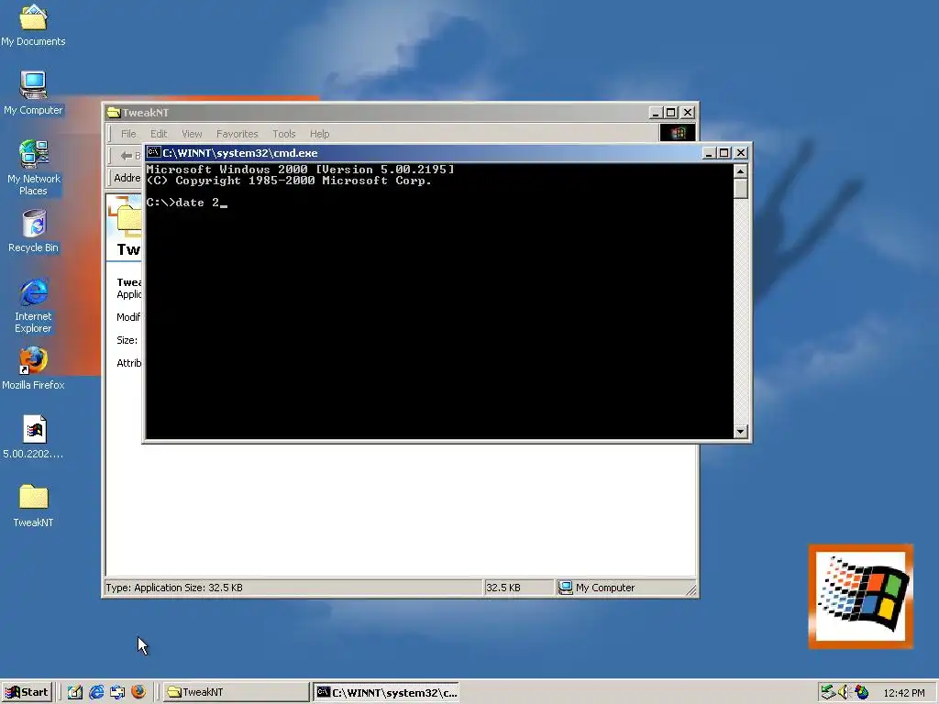
Task: Click Show Desktop quick launch icon
Action: pyautogui.click(x=75, y=692)
